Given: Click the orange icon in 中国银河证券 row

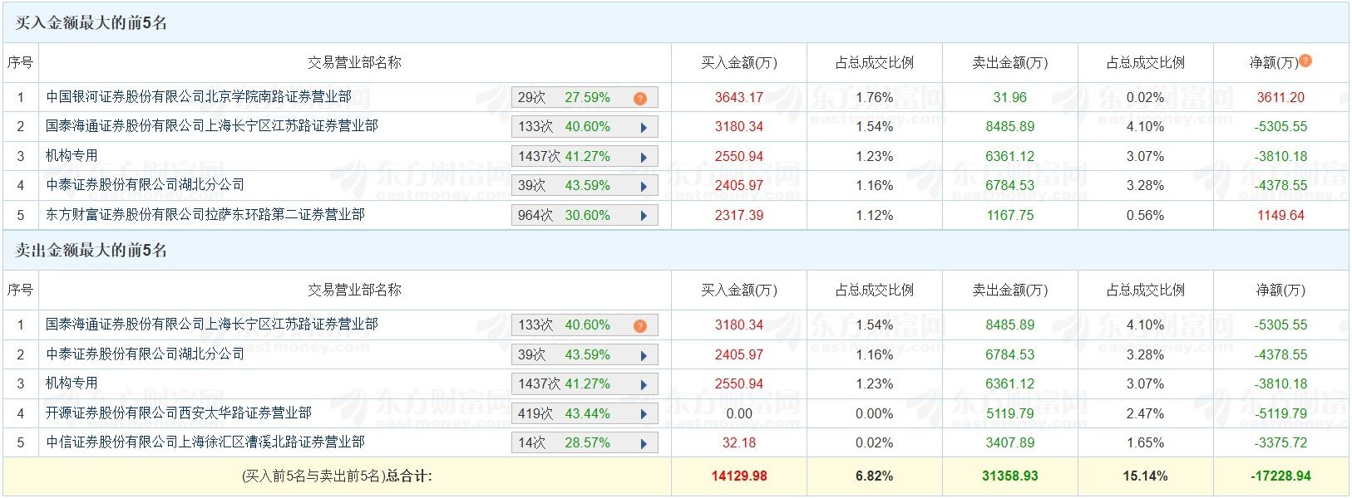Looking at the screenshot, I should tap(639, 98).
